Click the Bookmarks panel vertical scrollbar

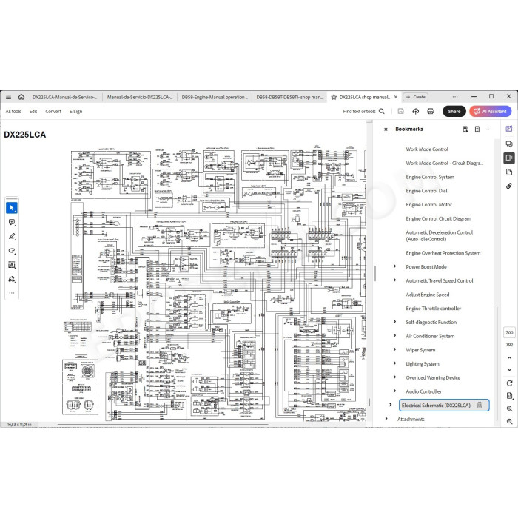(x=497, y=363)
